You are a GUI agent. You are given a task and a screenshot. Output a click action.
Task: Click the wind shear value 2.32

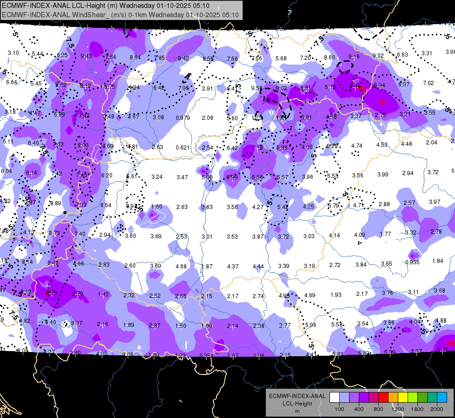[x=129, y=295]
